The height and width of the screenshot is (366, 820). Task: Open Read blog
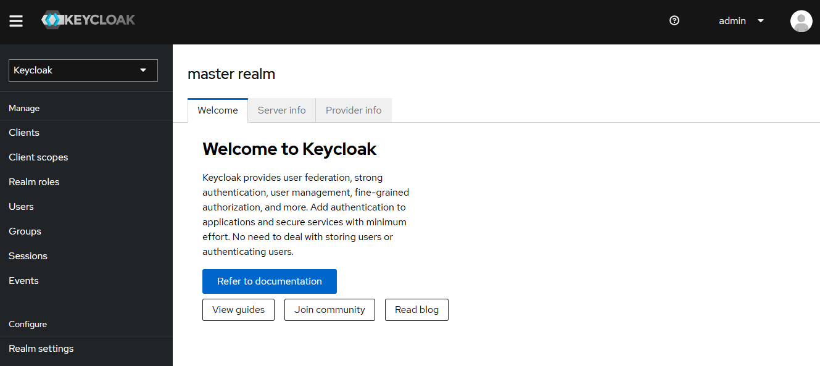[416, 309]
